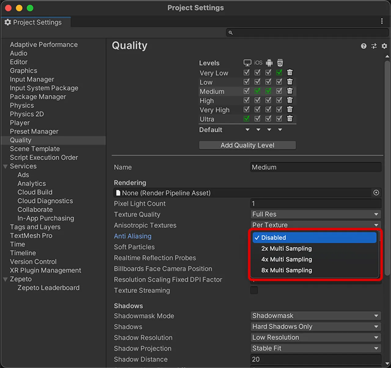391x368 pixels.
Task: Collapse the Services section in the sidebar
Action: point(5,166)
